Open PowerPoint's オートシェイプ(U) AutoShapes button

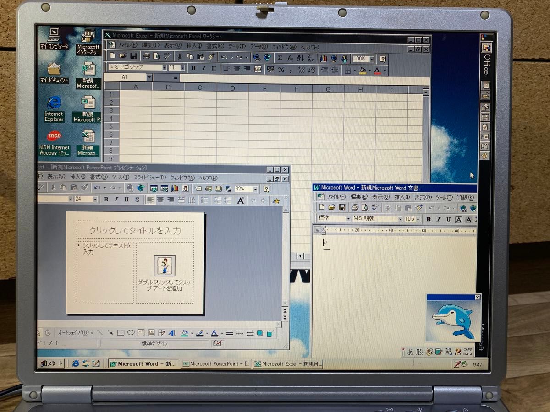(75, 332)
